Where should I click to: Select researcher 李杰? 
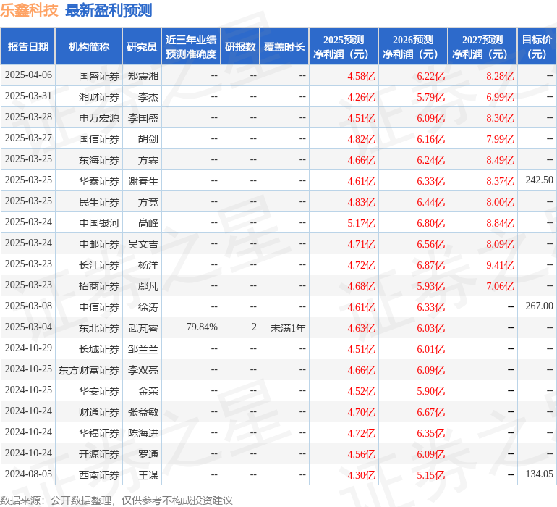coord(148,97)
